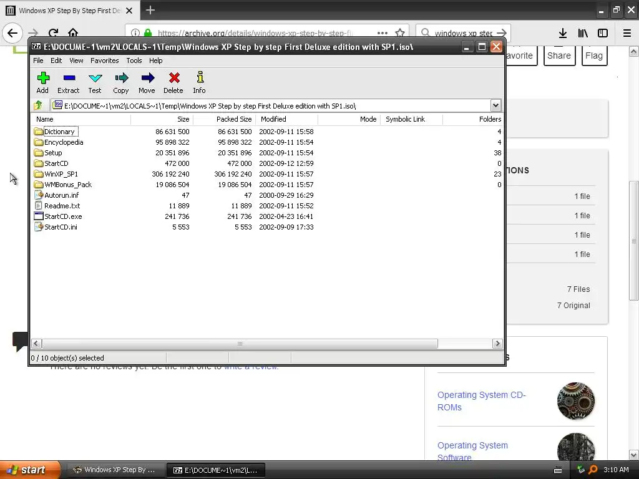Open the Operating System Software link
Screen dimensions: 639x479
(x=473, y=452)
